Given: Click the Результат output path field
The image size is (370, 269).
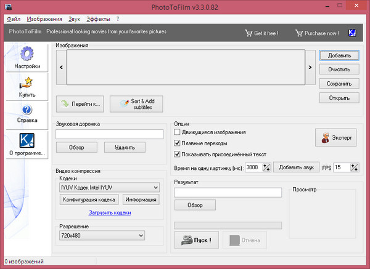Looking at the screenshot, I should [228, 192].
